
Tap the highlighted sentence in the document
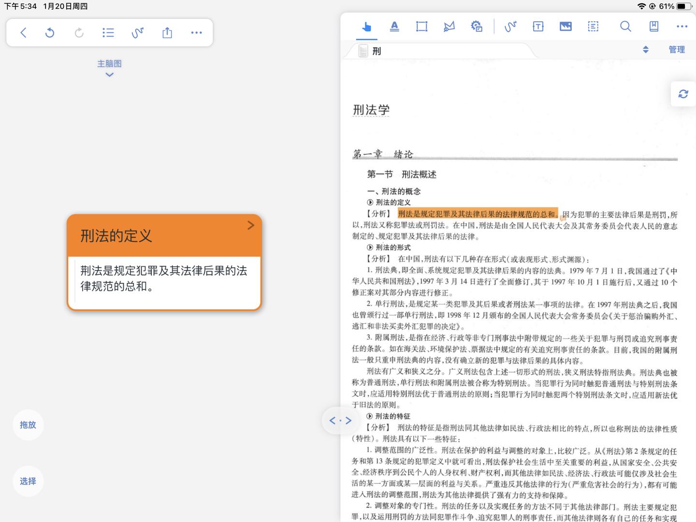pyautogui.click(x=478, y=214)
